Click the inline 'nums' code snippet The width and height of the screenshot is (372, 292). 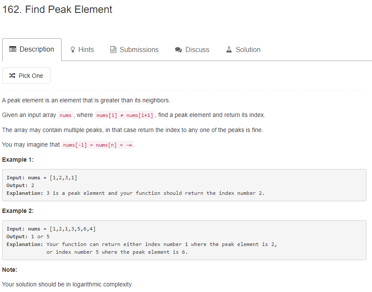pyautogui.click(x=65, y=115)
